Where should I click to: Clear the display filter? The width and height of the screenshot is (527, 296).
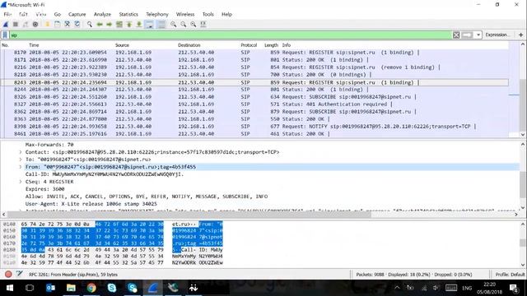(456, 35)
